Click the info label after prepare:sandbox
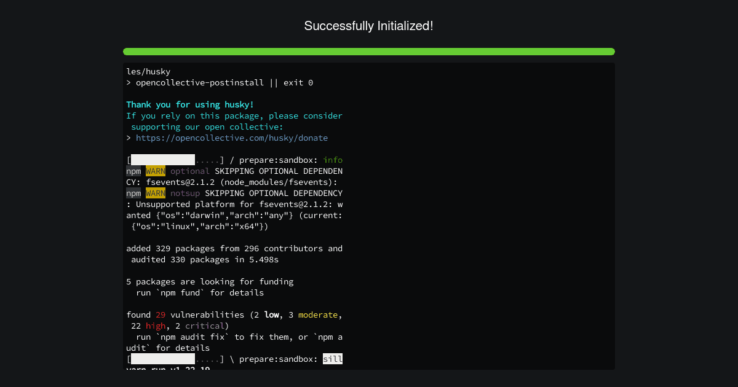The width and height of the screenshot is (738, 387). [333, 160]
